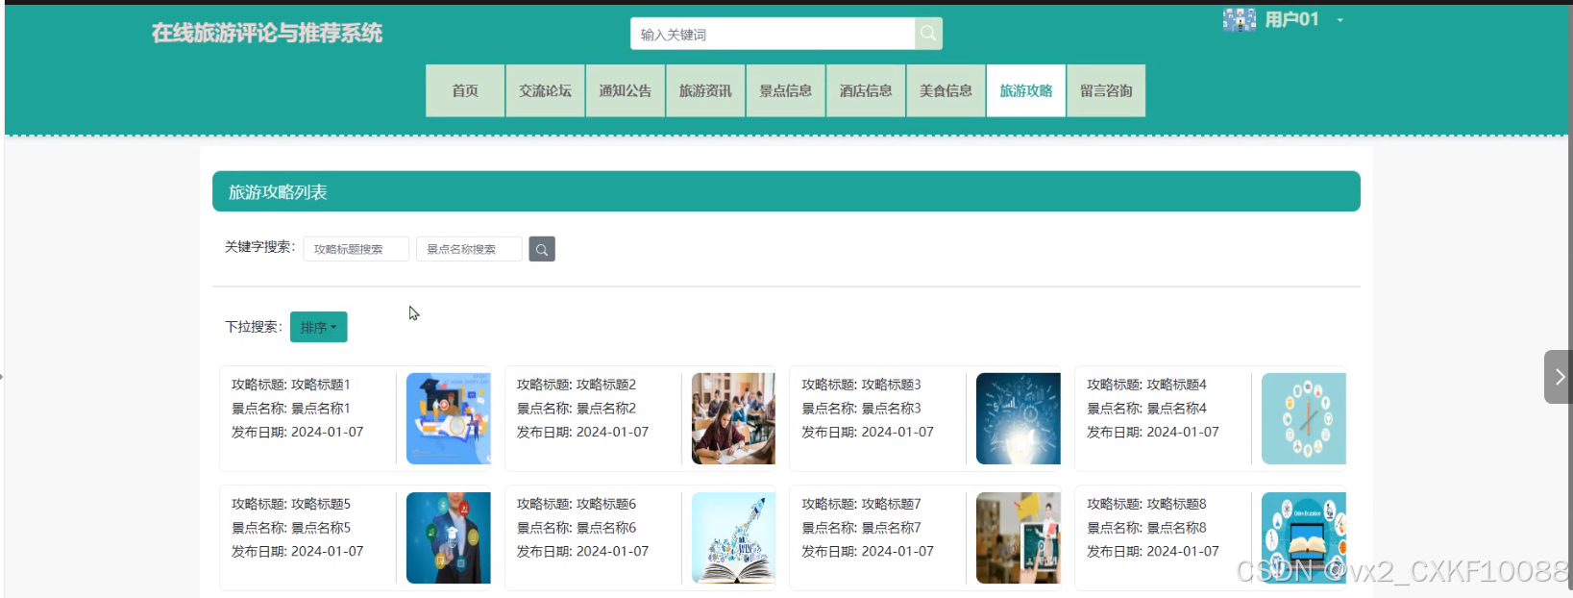Go to the 首页 tab
The width and height of the screenshot is (1573, 598).
[465, 90]
